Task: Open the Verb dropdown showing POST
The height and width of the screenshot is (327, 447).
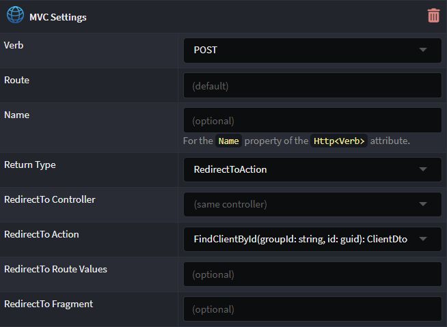Action: click(x=312, y=51)
